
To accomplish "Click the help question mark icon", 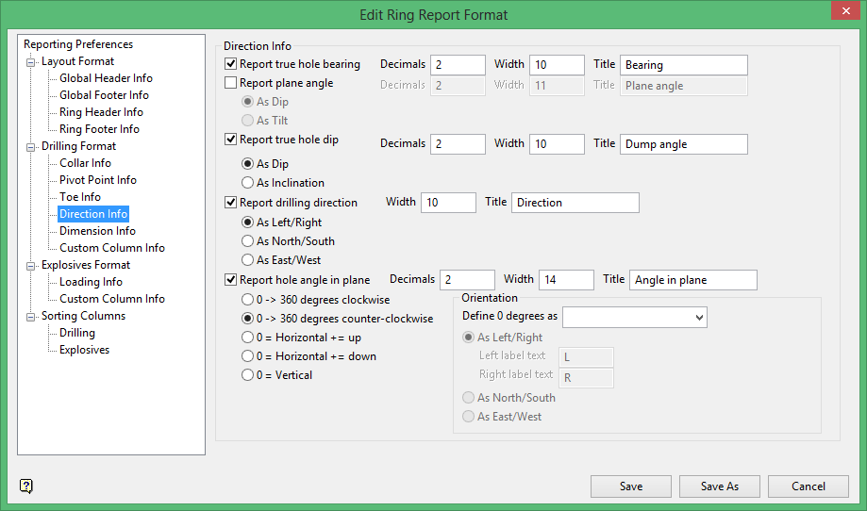I will click(x=26, y=486).
